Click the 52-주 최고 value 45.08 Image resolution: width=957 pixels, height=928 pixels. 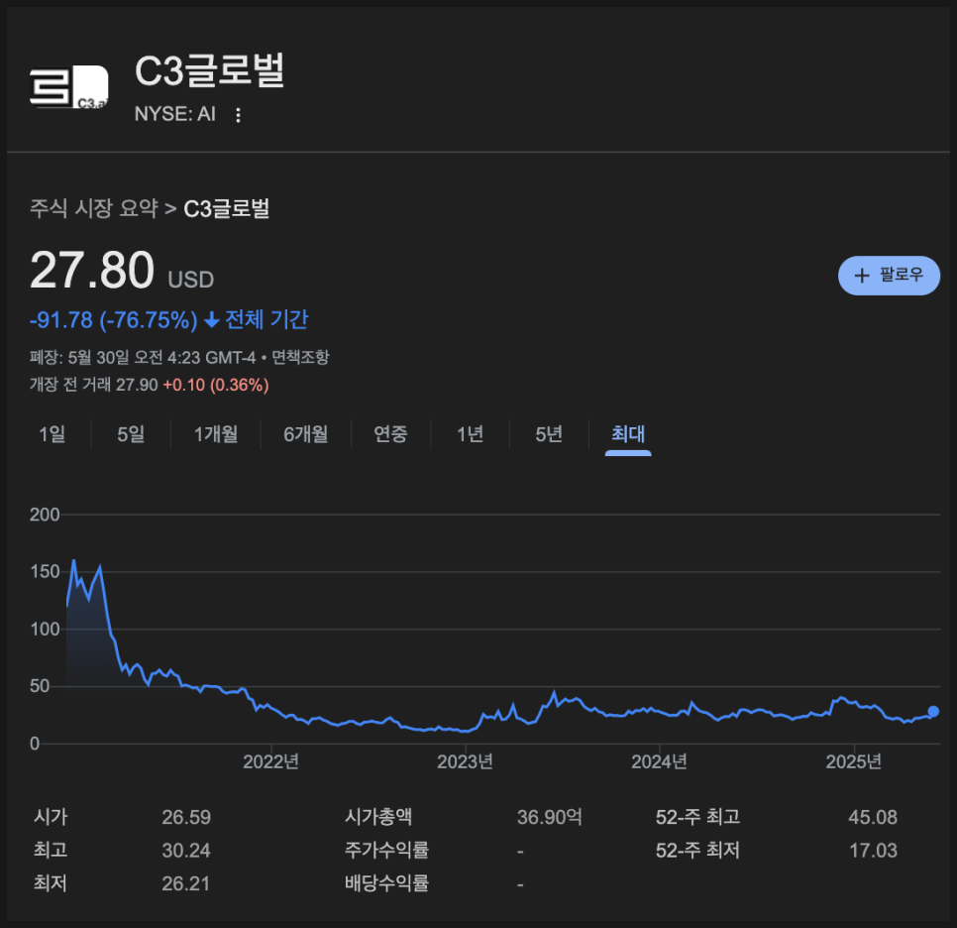pyautogui.click(x=873, y=817)
